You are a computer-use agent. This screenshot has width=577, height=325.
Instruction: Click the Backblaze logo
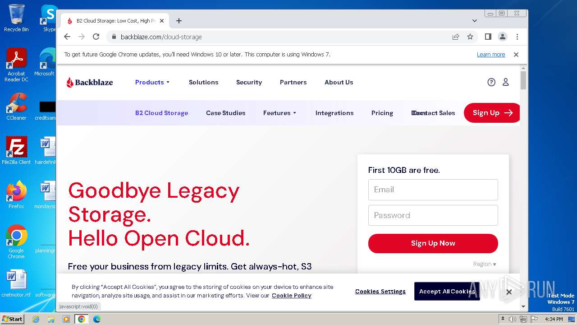(90, 82)
